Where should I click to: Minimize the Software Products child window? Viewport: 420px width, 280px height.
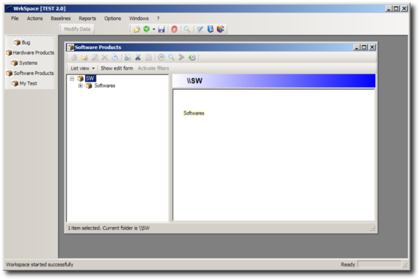click(x=356, y=47)
